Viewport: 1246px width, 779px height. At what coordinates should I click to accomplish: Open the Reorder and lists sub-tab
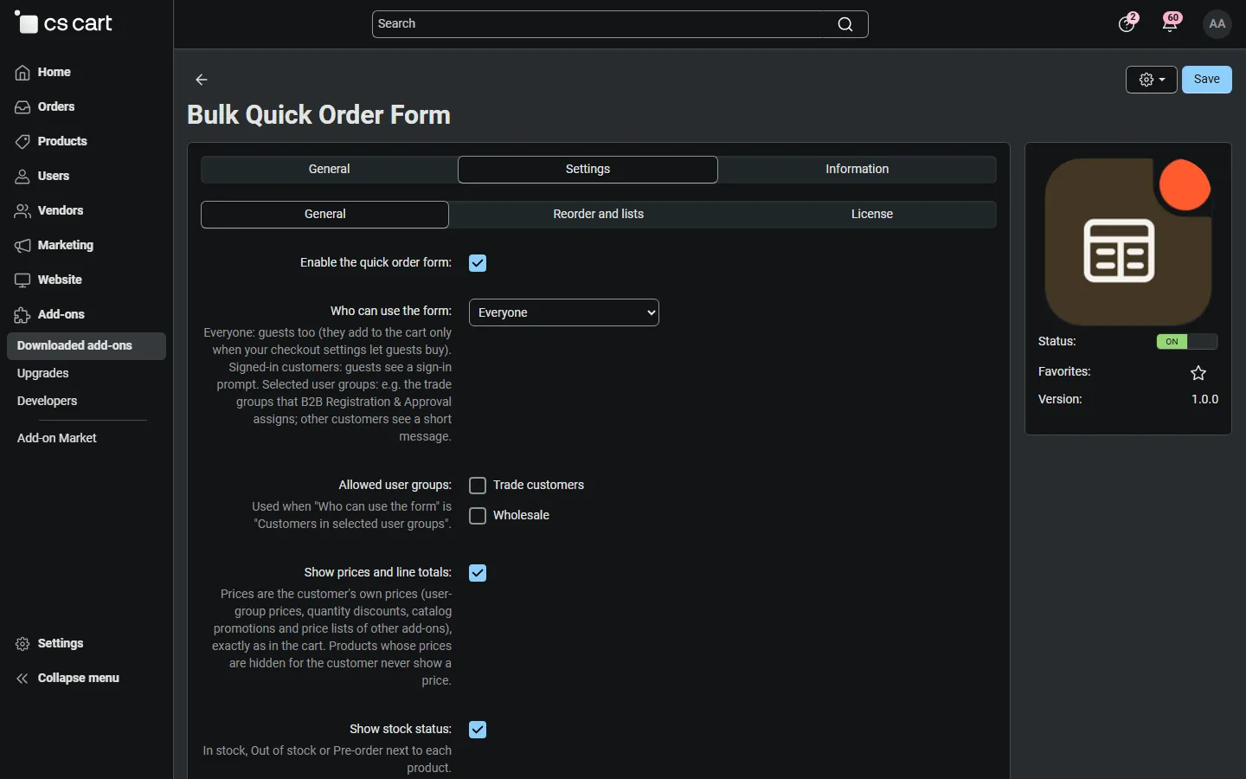pyautogui.click(x=599, y=215)
